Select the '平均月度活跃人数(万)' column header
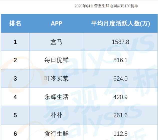 [x=121, y=23]
